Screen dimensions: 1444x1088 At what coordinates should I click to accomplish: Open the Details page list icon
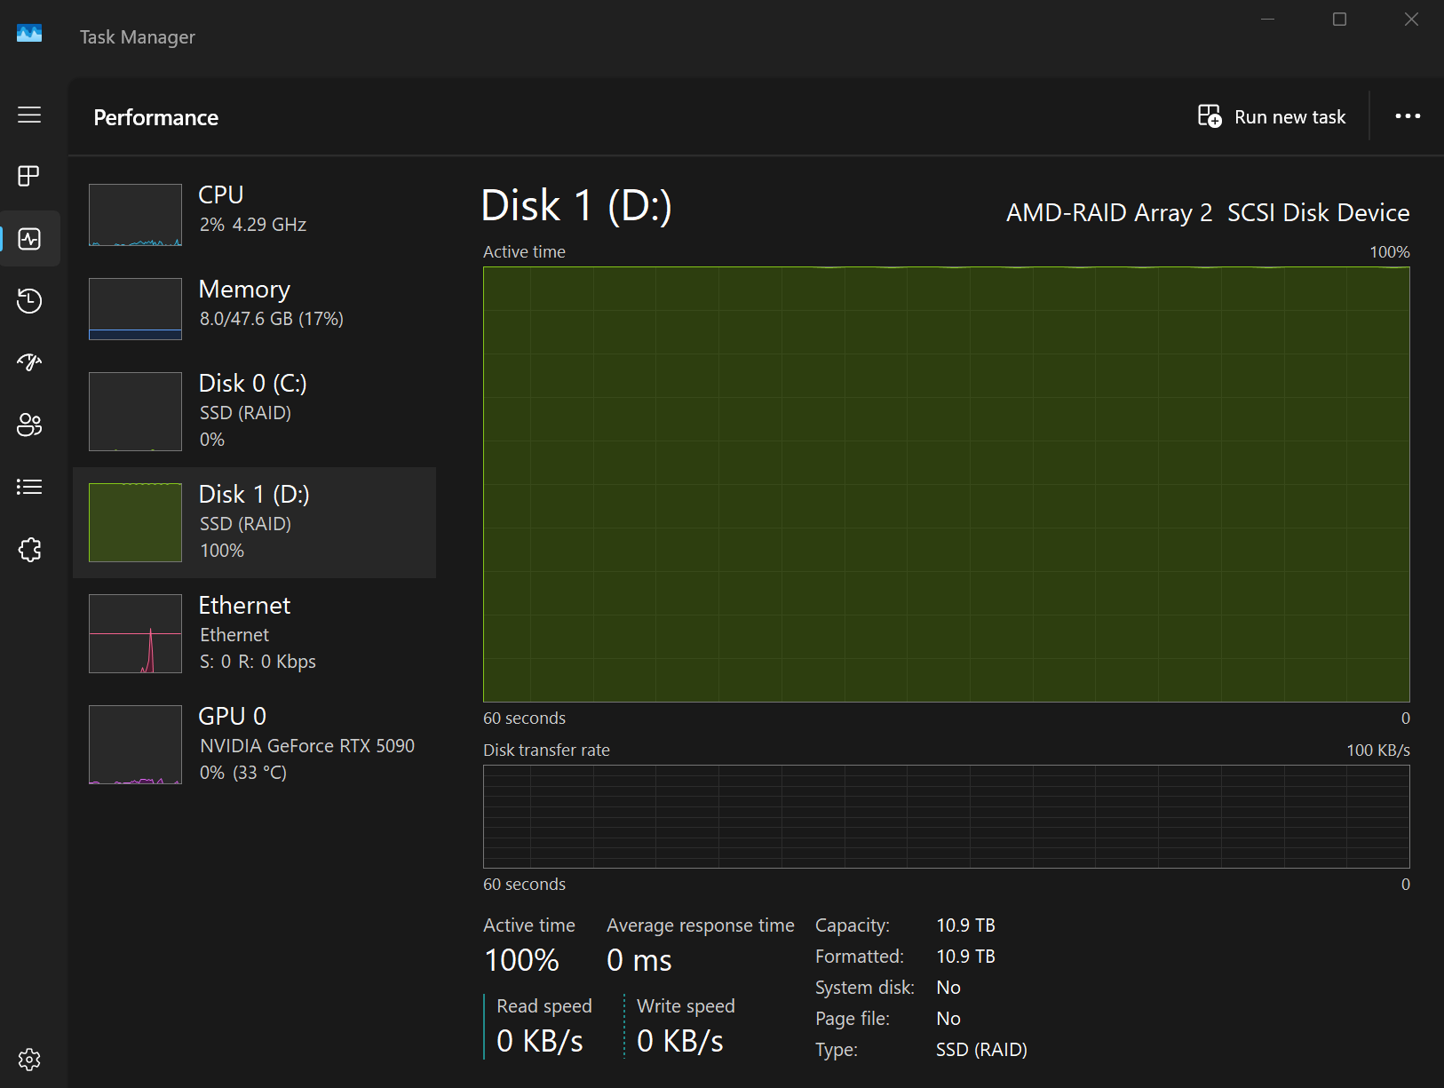(29, 487)
